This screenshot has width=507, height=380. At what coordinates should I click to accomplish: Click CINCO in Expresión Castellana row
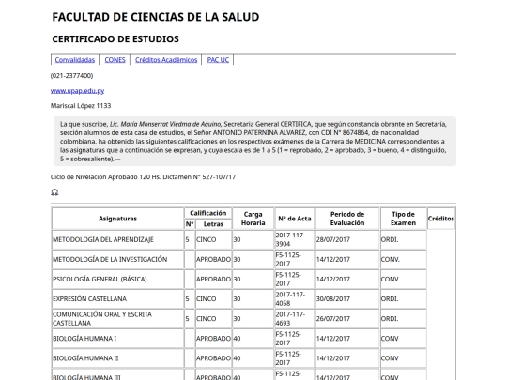tap(206, 299)
